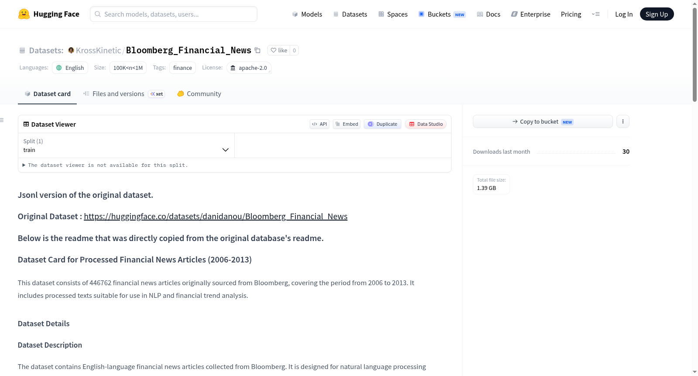
Task: Focus the search models, datasets, users field
Action: point(174,14)
